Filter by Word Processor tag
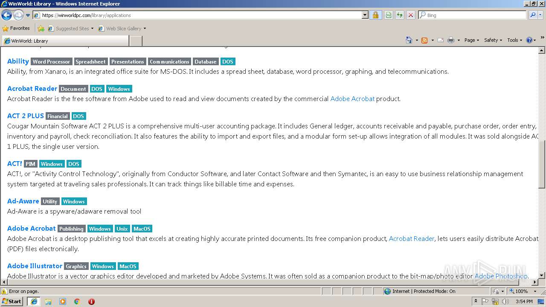The width and height of the screenshot is (546, 307). point(51,62)
